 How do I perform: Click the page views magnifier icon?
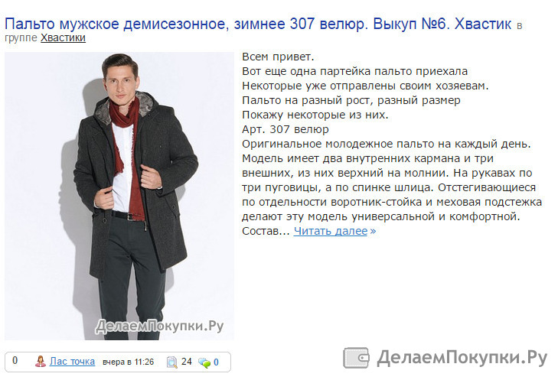171,362
